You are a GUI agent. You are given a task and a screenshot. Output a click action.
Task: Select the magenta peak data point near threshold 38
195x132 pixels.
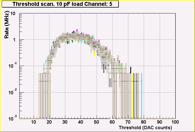77,30
